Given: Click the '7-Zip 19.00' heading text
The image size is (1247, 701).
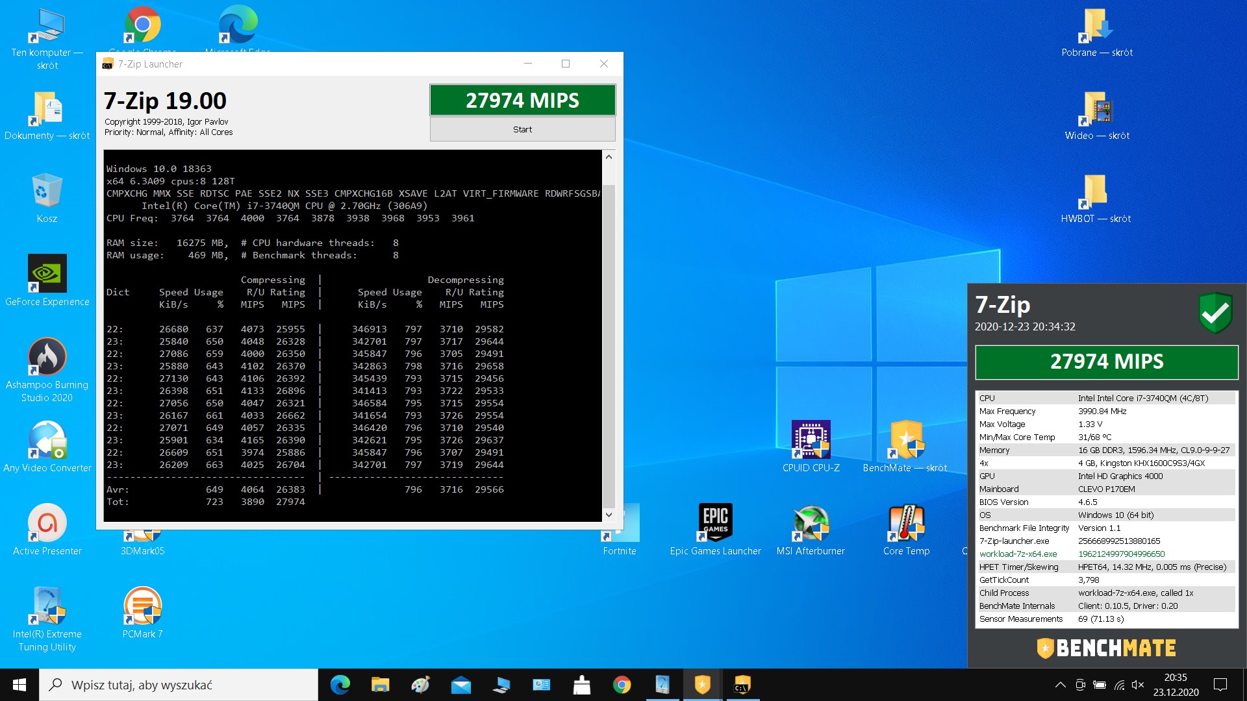Looking at the screenshot, I should click(x=165, y=101).
